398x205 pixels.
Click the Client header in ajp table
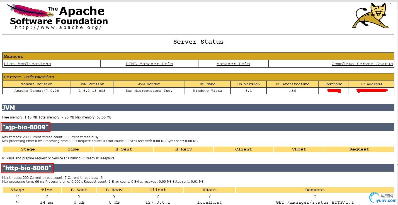[243, 149]
